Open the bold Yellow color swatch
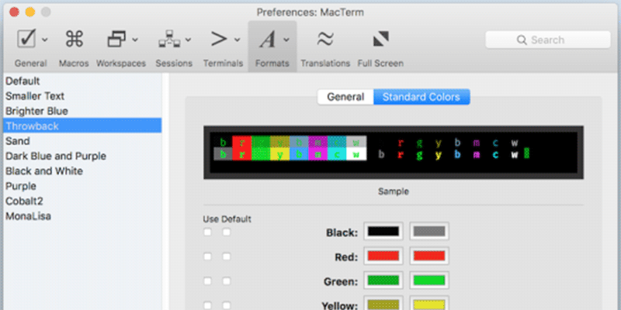This screenshot has height=310, width=621. point(429,303)
